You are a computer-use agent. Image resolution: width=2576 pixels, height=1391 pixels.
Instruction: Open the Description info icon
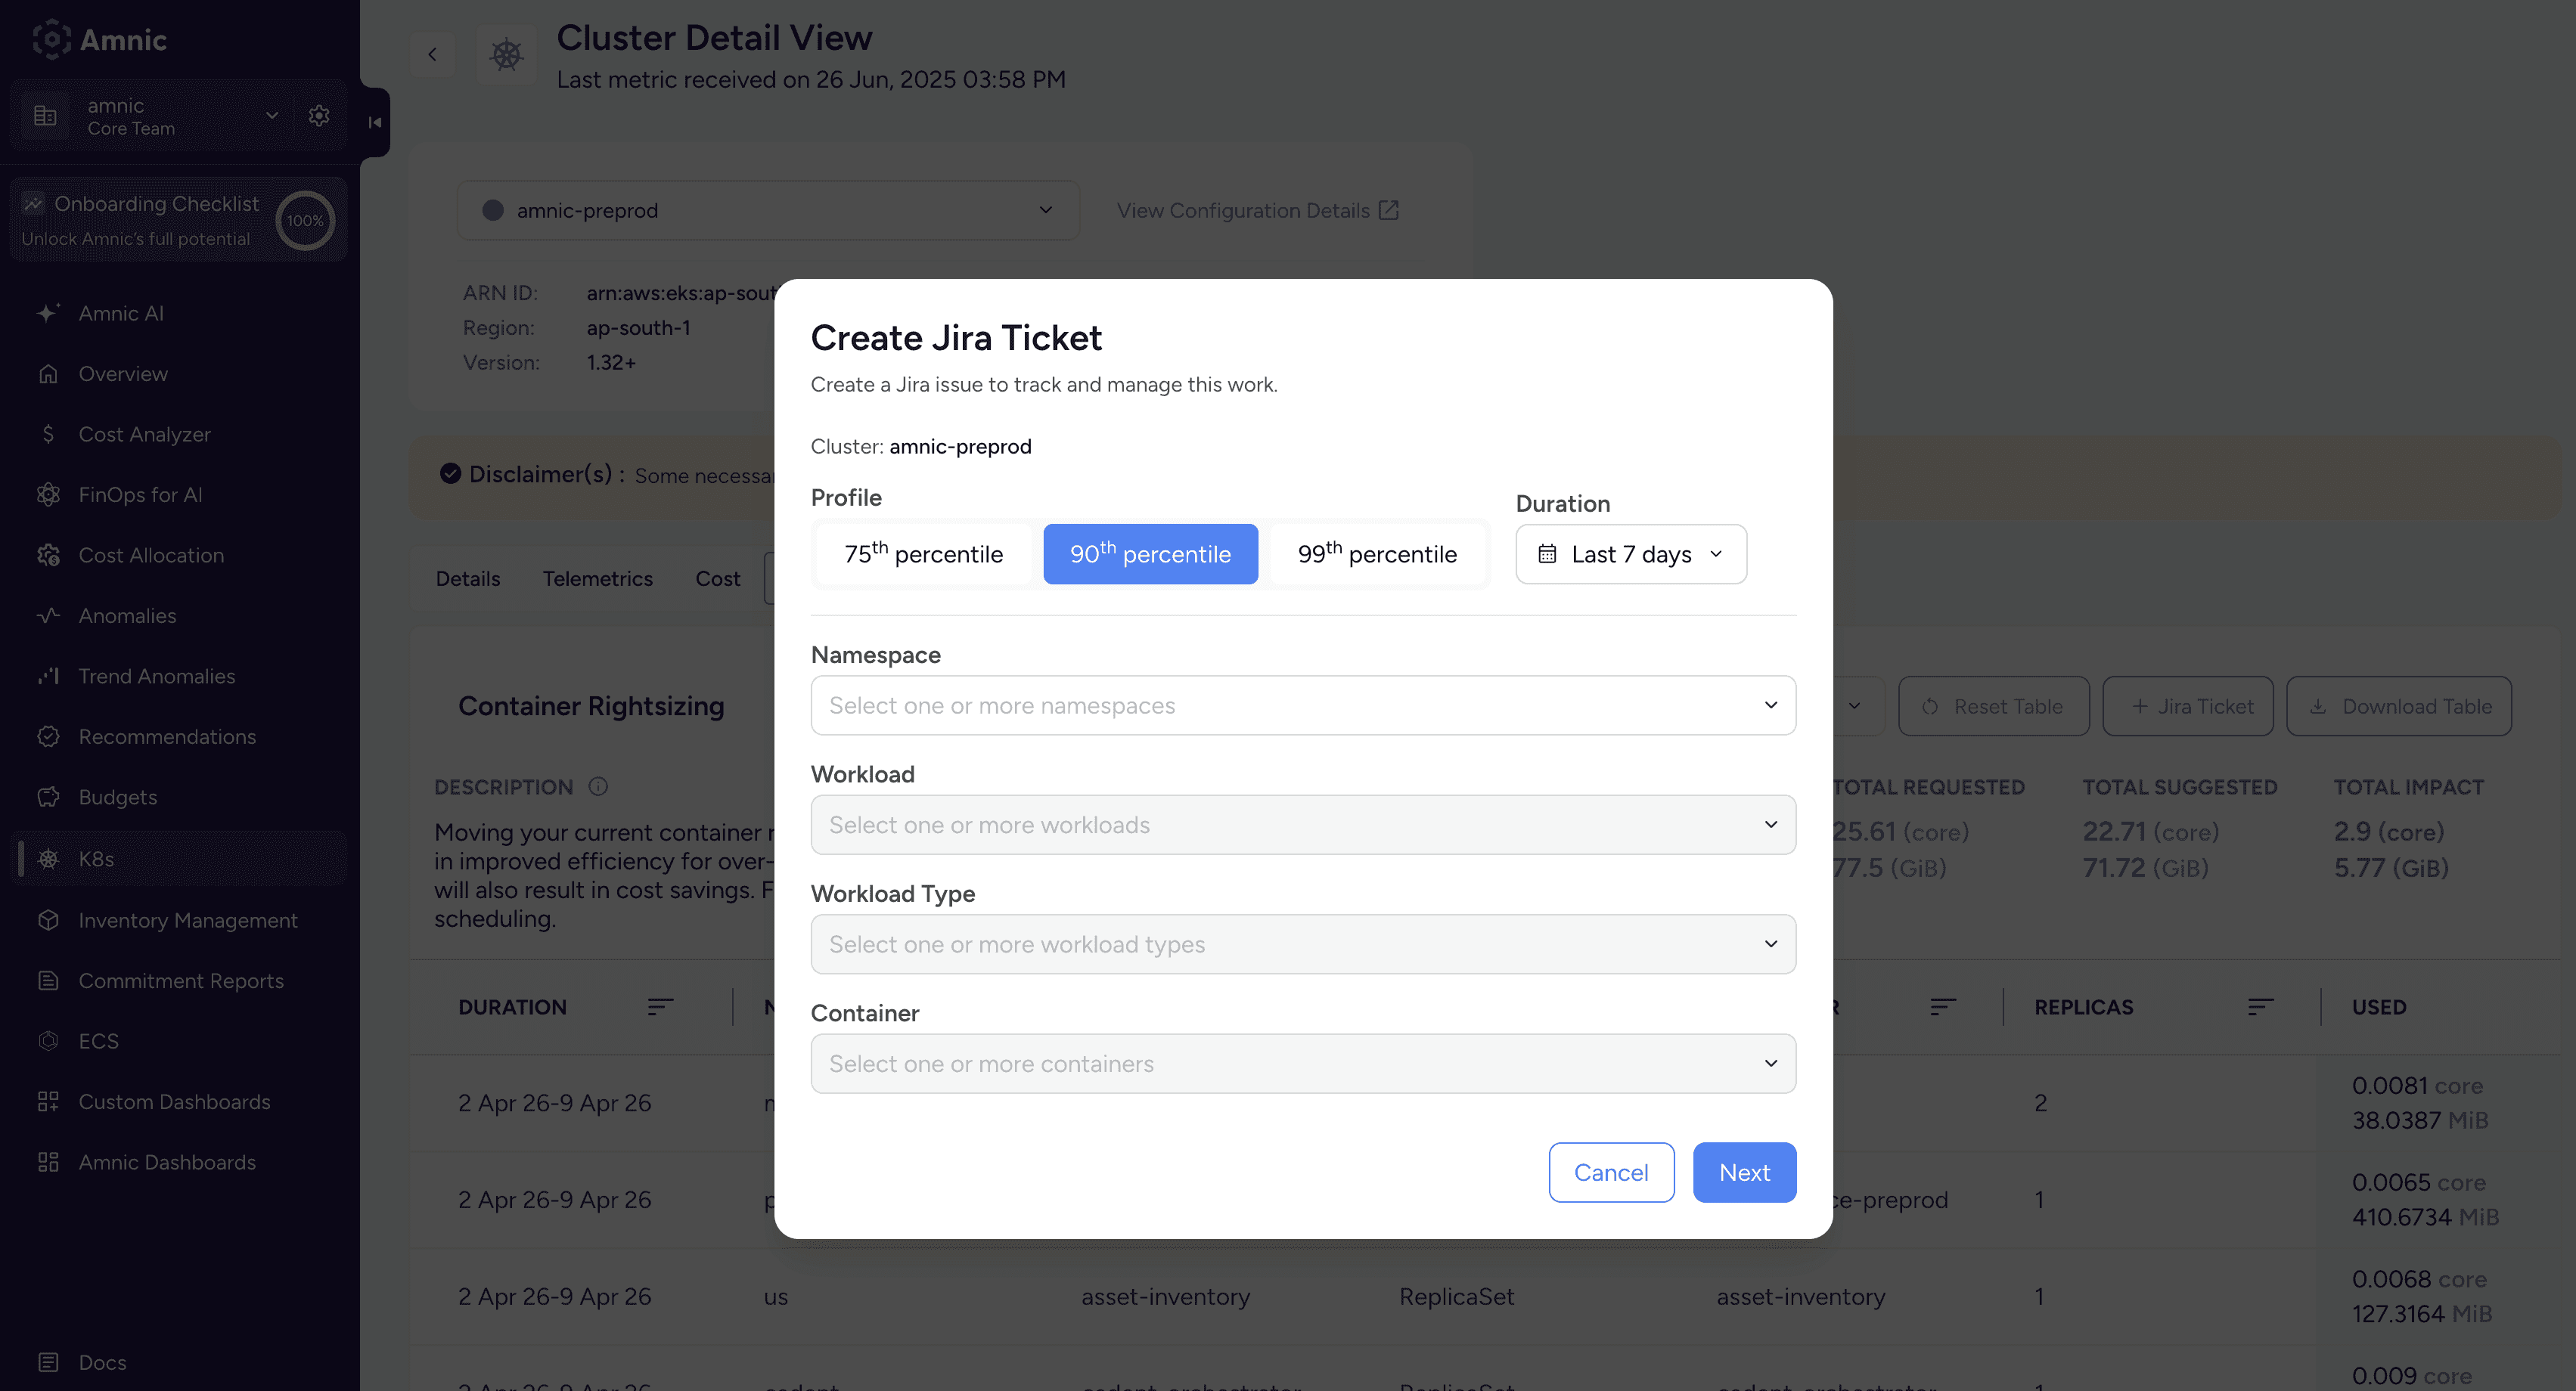[598, 786]
